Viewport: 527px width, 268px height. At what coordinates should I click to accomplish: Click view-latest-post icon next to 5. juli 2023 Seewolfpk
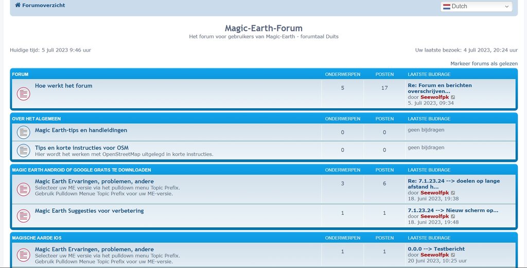(453, 97)
